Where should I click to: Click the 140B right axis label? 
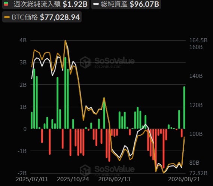click(196, 76)
